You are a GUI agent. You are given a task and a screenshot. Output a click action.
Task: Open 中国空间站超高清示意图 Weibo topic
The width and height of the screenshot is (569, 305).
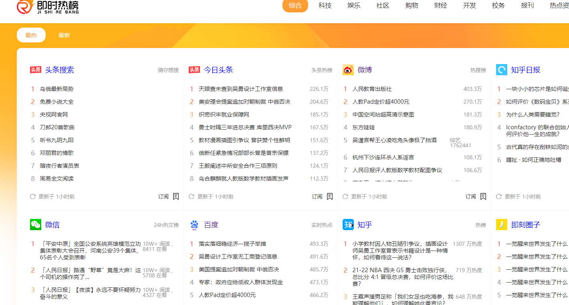point(383,114)
